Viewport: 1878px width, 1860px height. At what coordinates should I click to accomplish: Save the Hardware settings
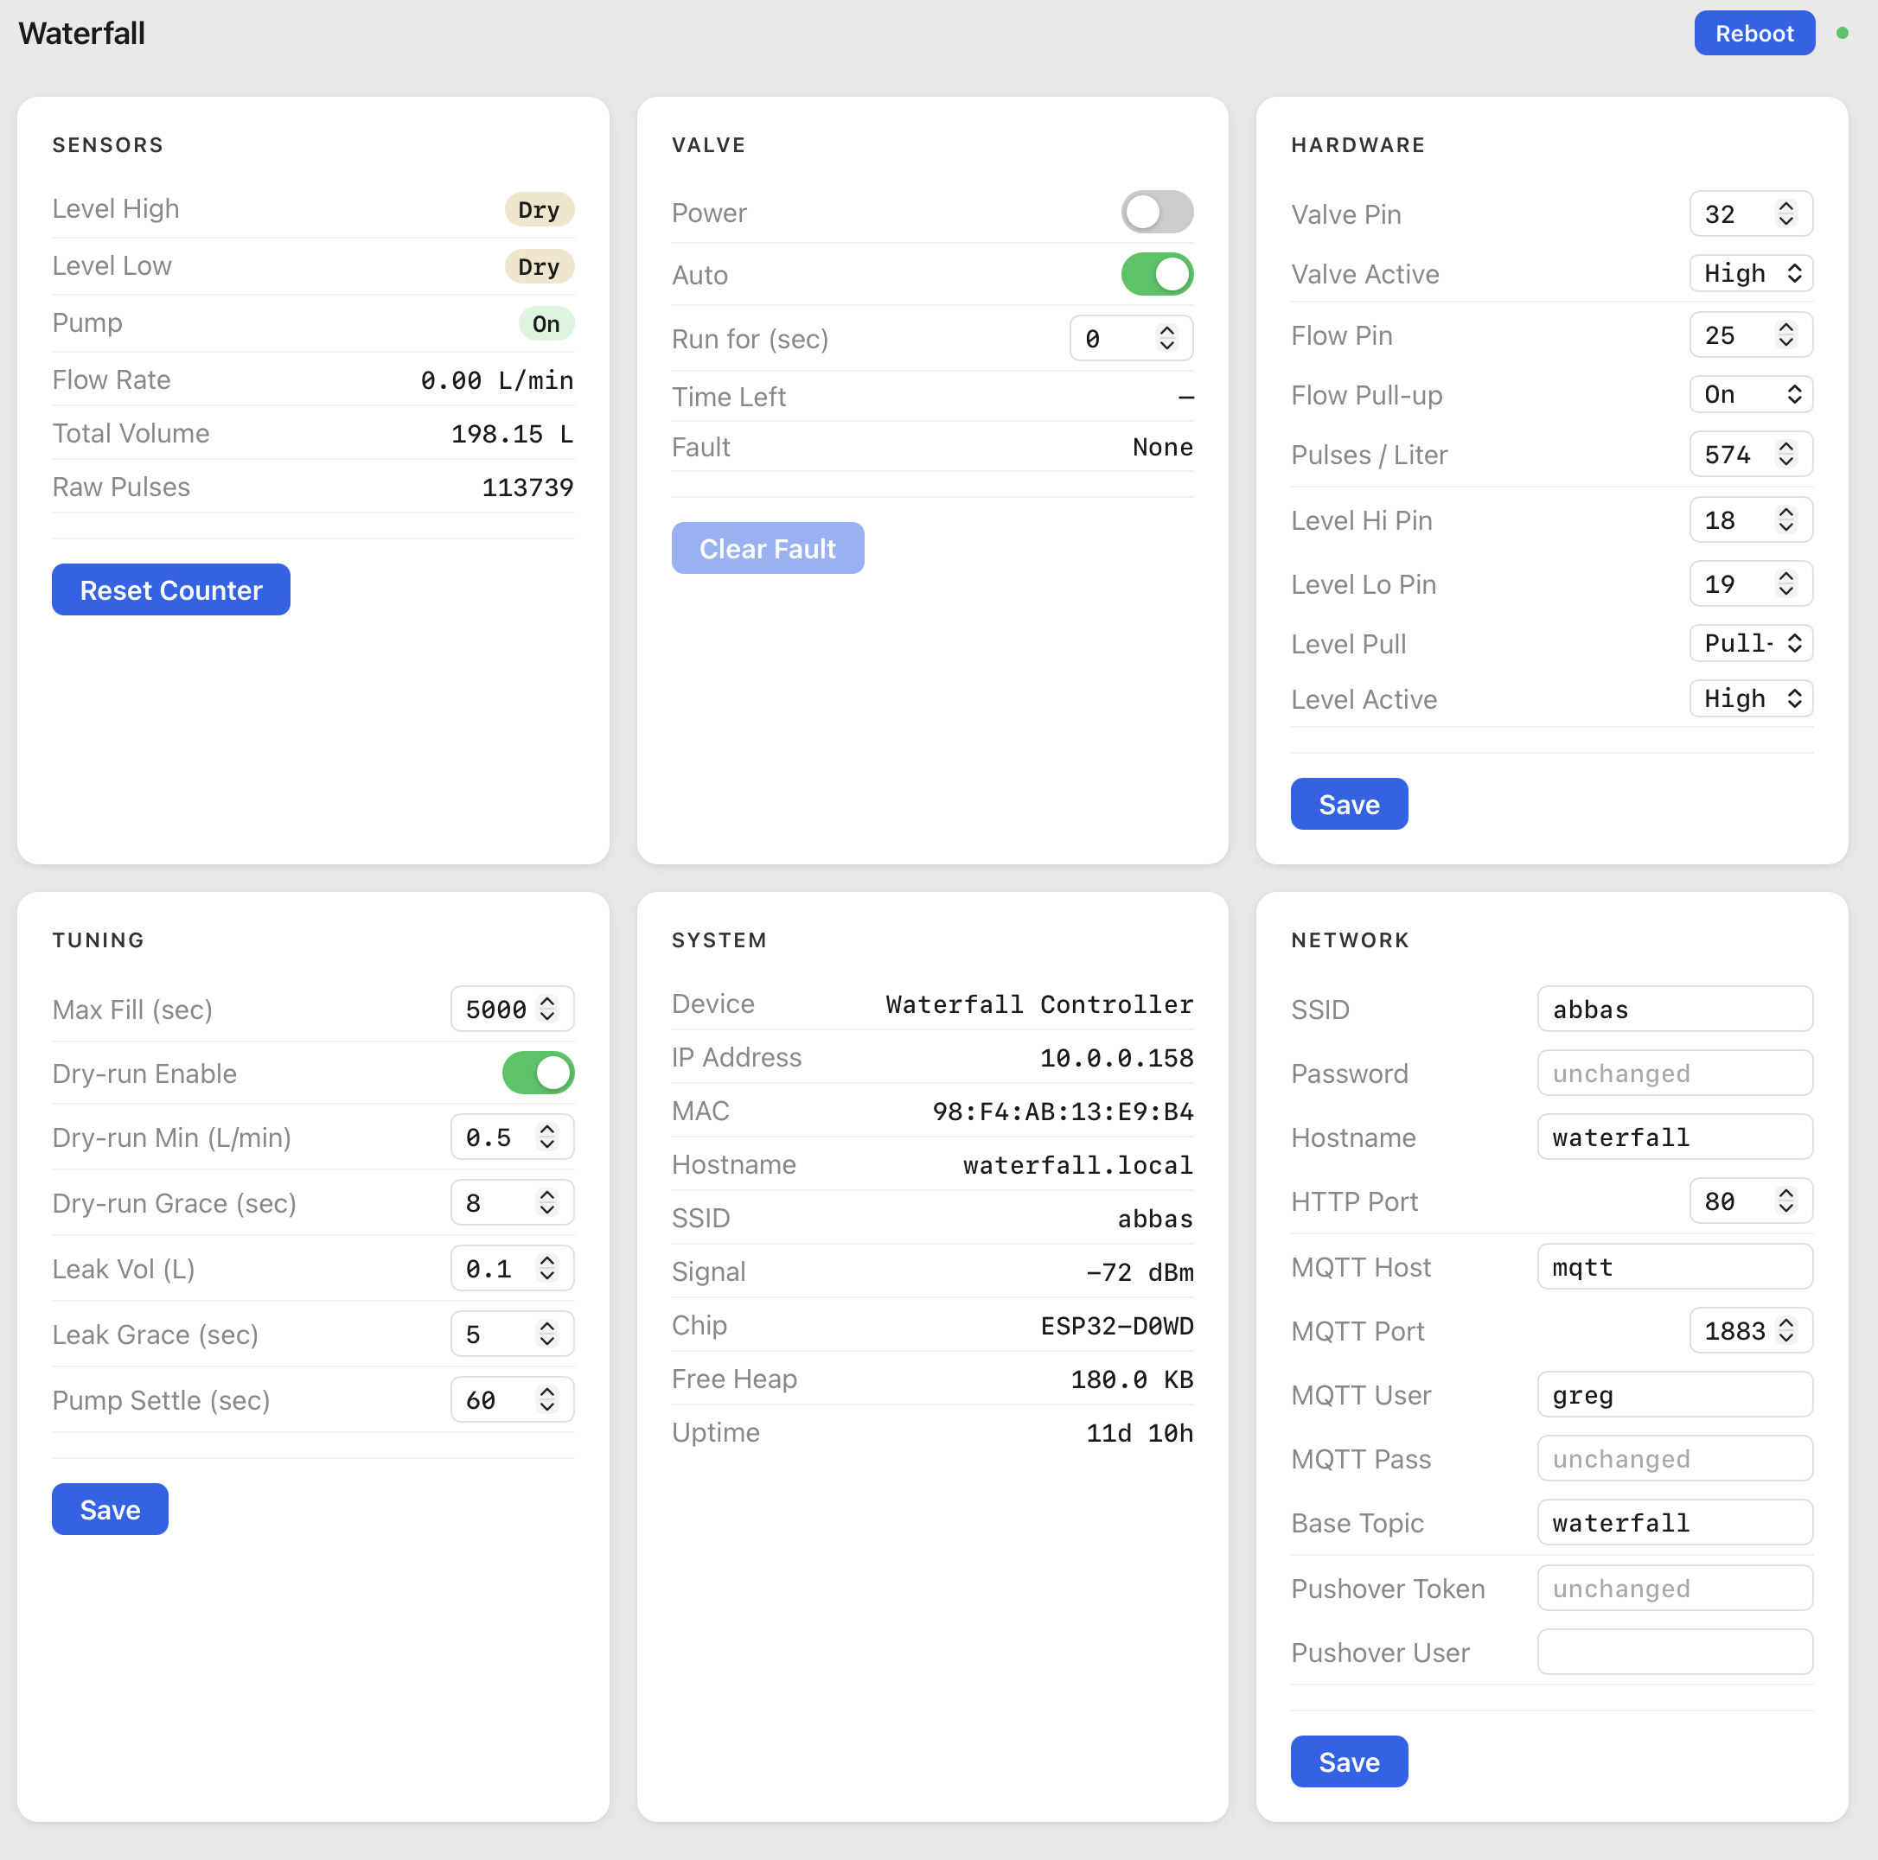(x=1348, y=804)
